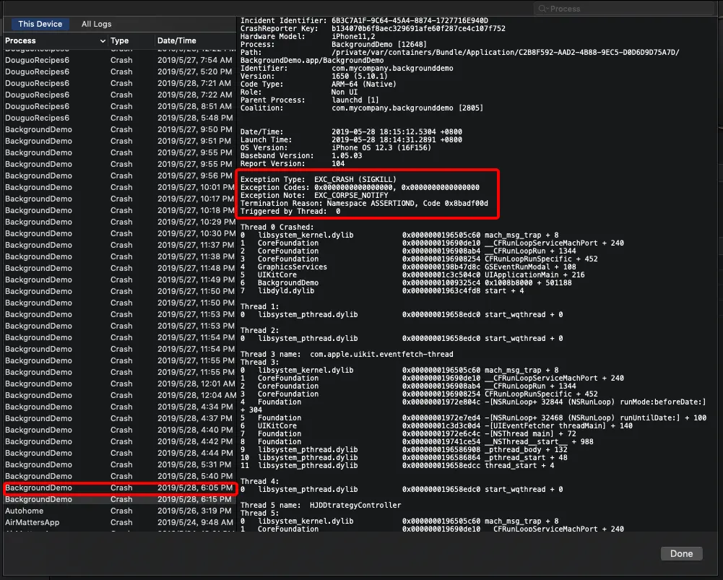Switch to All Logs tab
The width and height of the screenshot is (723, 580).
coord(96,24)
